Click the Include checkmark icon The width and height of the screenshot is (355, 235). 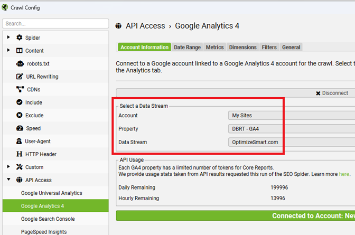(x=20, y=102)
